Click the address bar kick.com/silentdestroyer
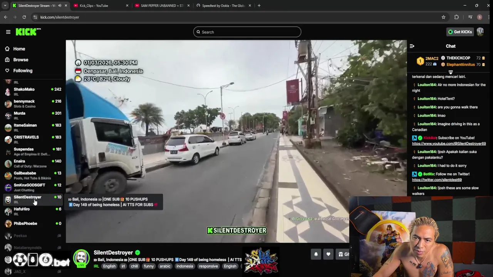Image resolution: width=493 pixels, height=277 pixels. coord(60,17)
